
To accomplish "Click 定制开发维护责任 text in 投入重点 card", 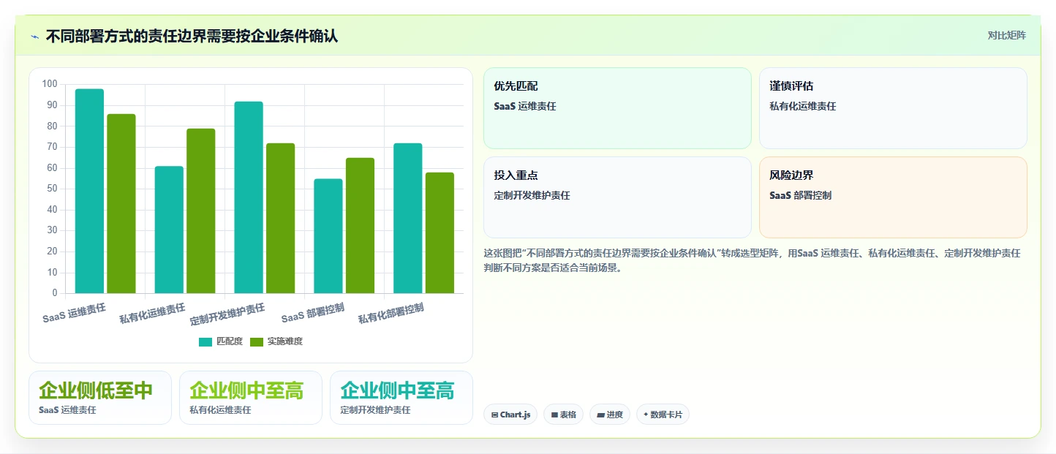I will coord(532,195).
